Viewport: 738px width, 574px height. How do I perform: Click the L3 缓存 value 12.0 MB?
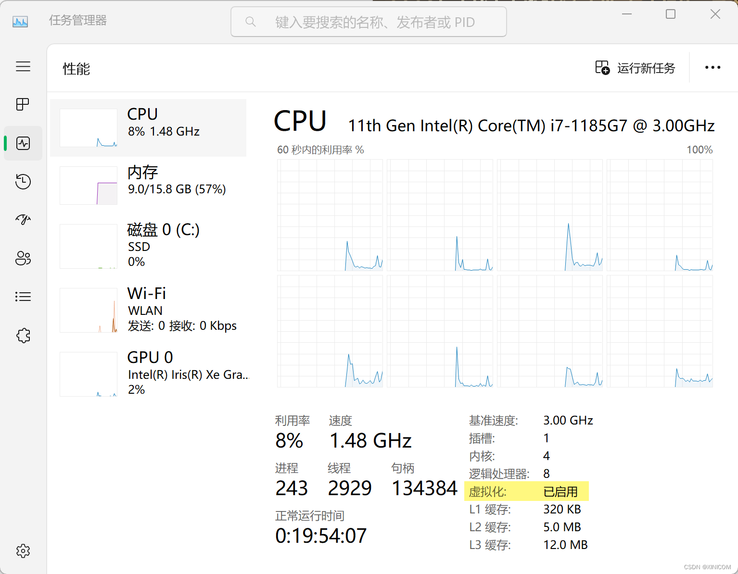pos(565,545)
